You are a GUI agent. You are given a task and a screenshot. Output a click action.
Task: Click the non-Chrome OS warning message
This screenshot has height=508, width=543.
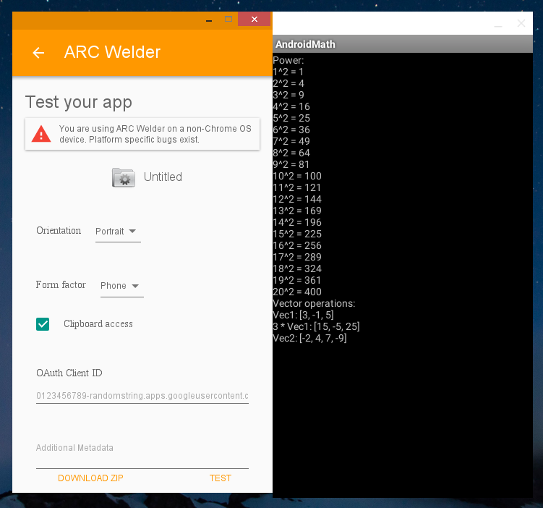point(155,134)
